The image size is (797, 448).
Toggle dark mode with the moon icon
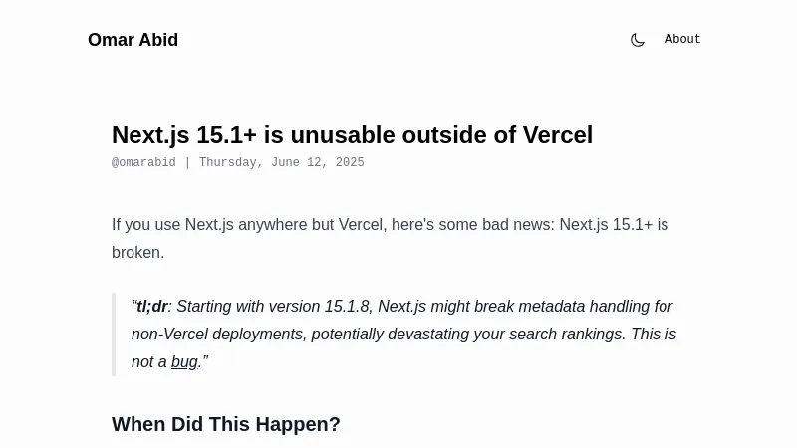(638, 40)
